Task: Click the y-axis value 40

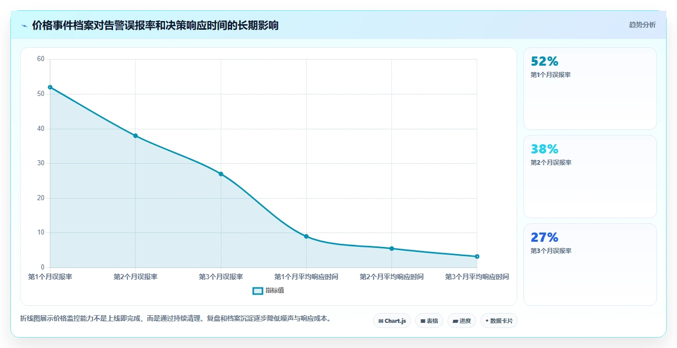Action: [41, 129]
